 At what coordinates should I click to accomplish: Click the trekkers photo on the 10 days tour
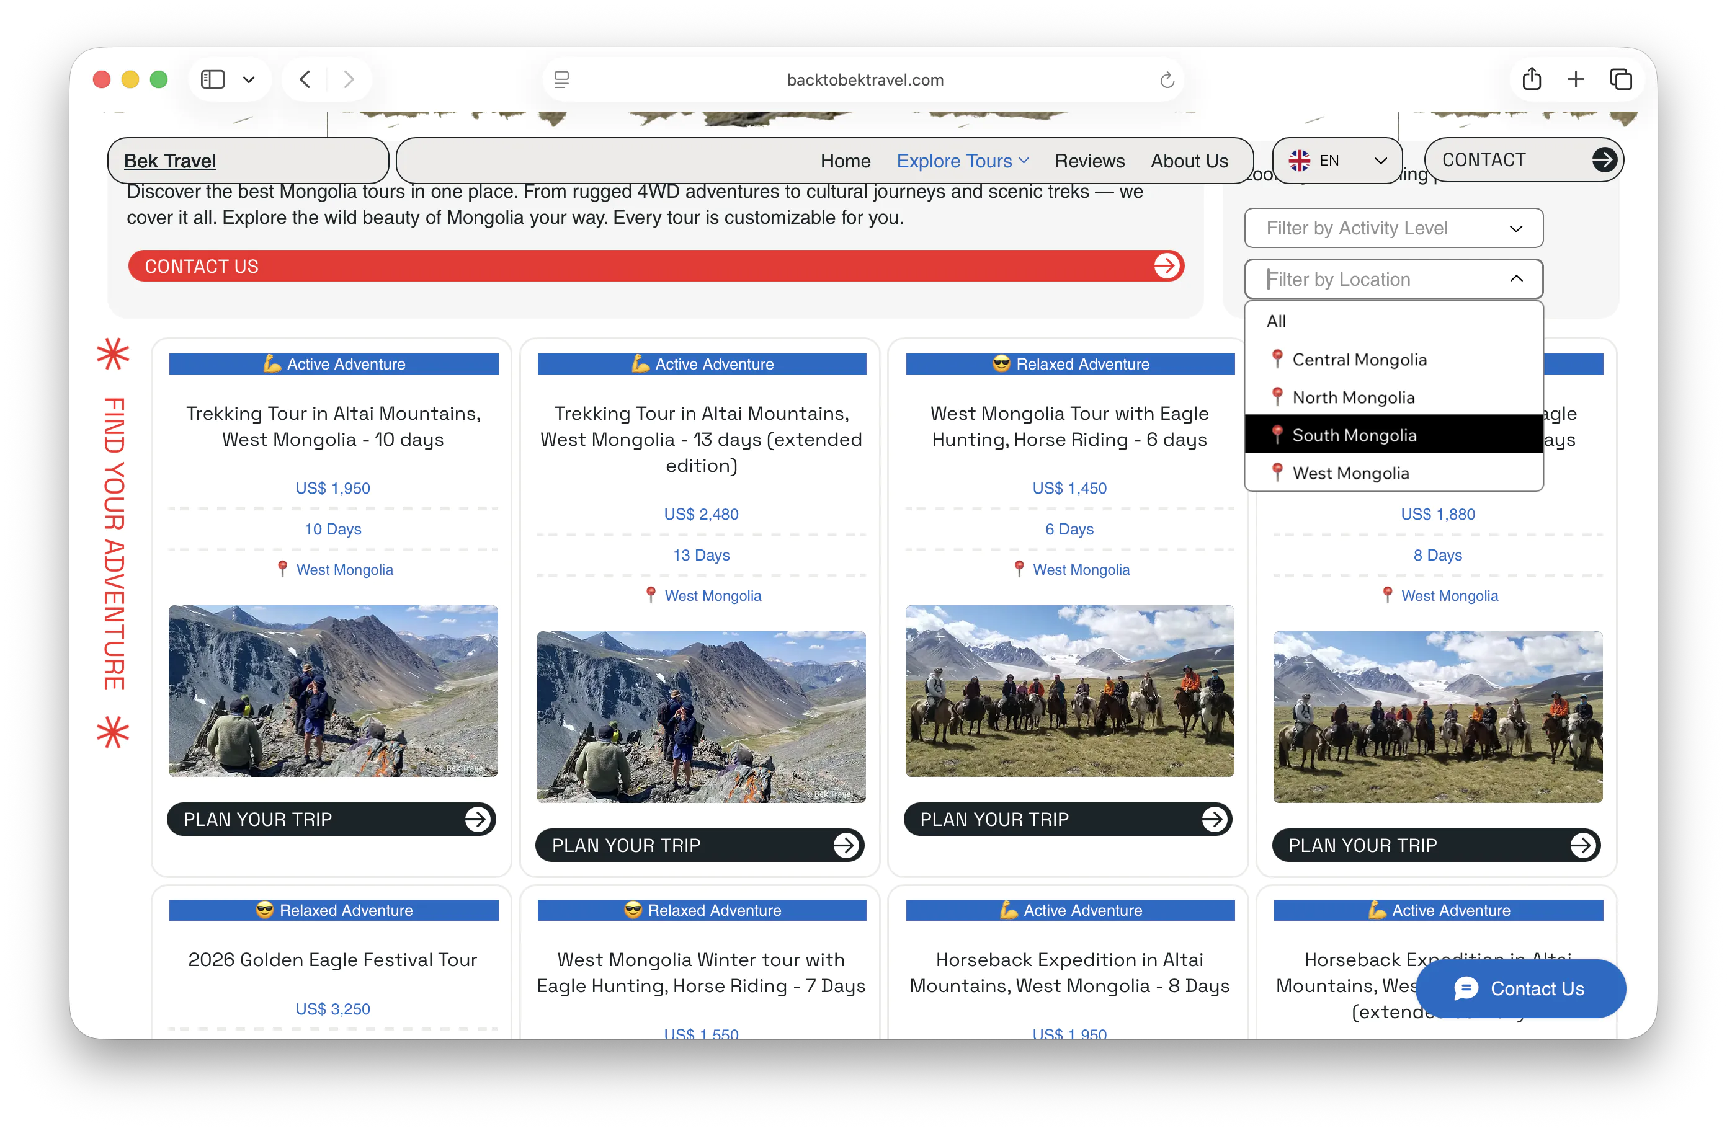[333, 691]
